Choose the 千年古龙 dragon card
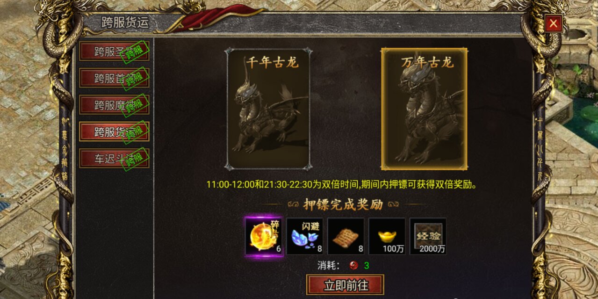Image resolution: width=598 pixels, height=299 pixels. tap(268, 109)
